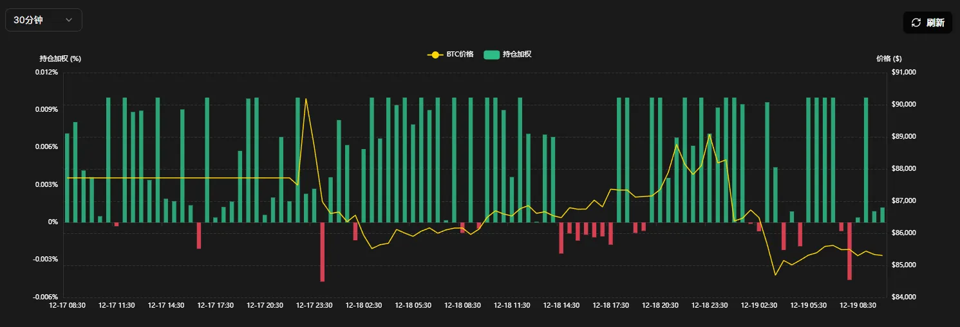Click the 12-18 02:30 time label
960x327 pixels.
(364, 306)
